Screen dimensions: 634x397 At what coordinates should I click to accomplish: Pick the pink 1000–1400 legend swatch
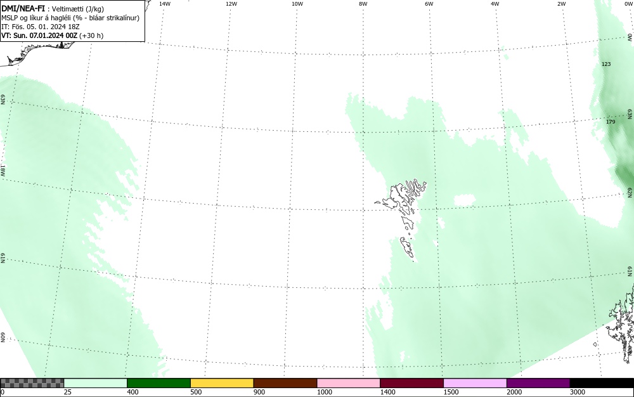(349, 383)
